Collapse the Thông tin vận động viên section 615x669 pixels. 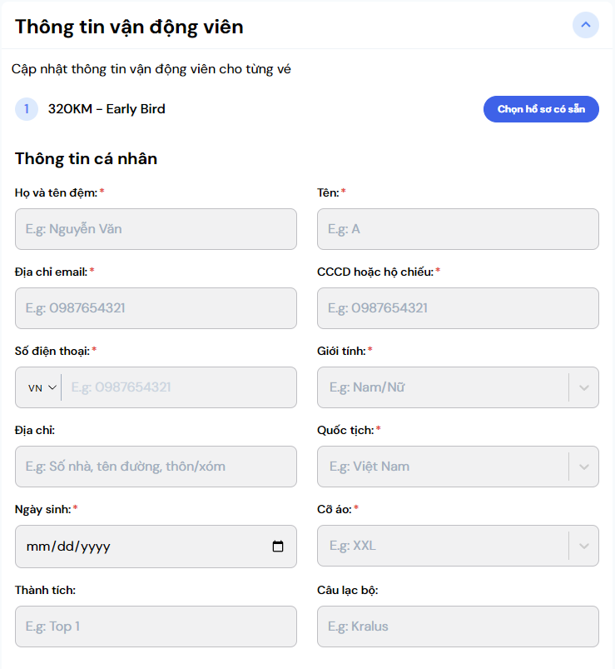tap(585, 25)
